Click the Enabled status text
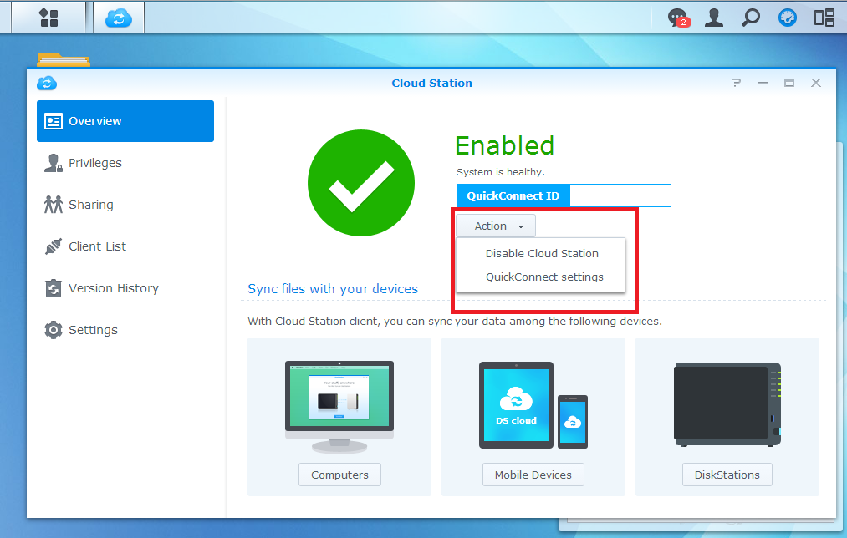Image resolution: width=847 pixels, height=538 pixels. [x=504, y=145]
